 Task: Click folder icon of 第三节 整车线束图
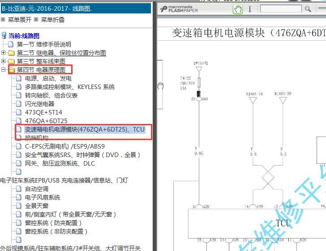(11, 61)
